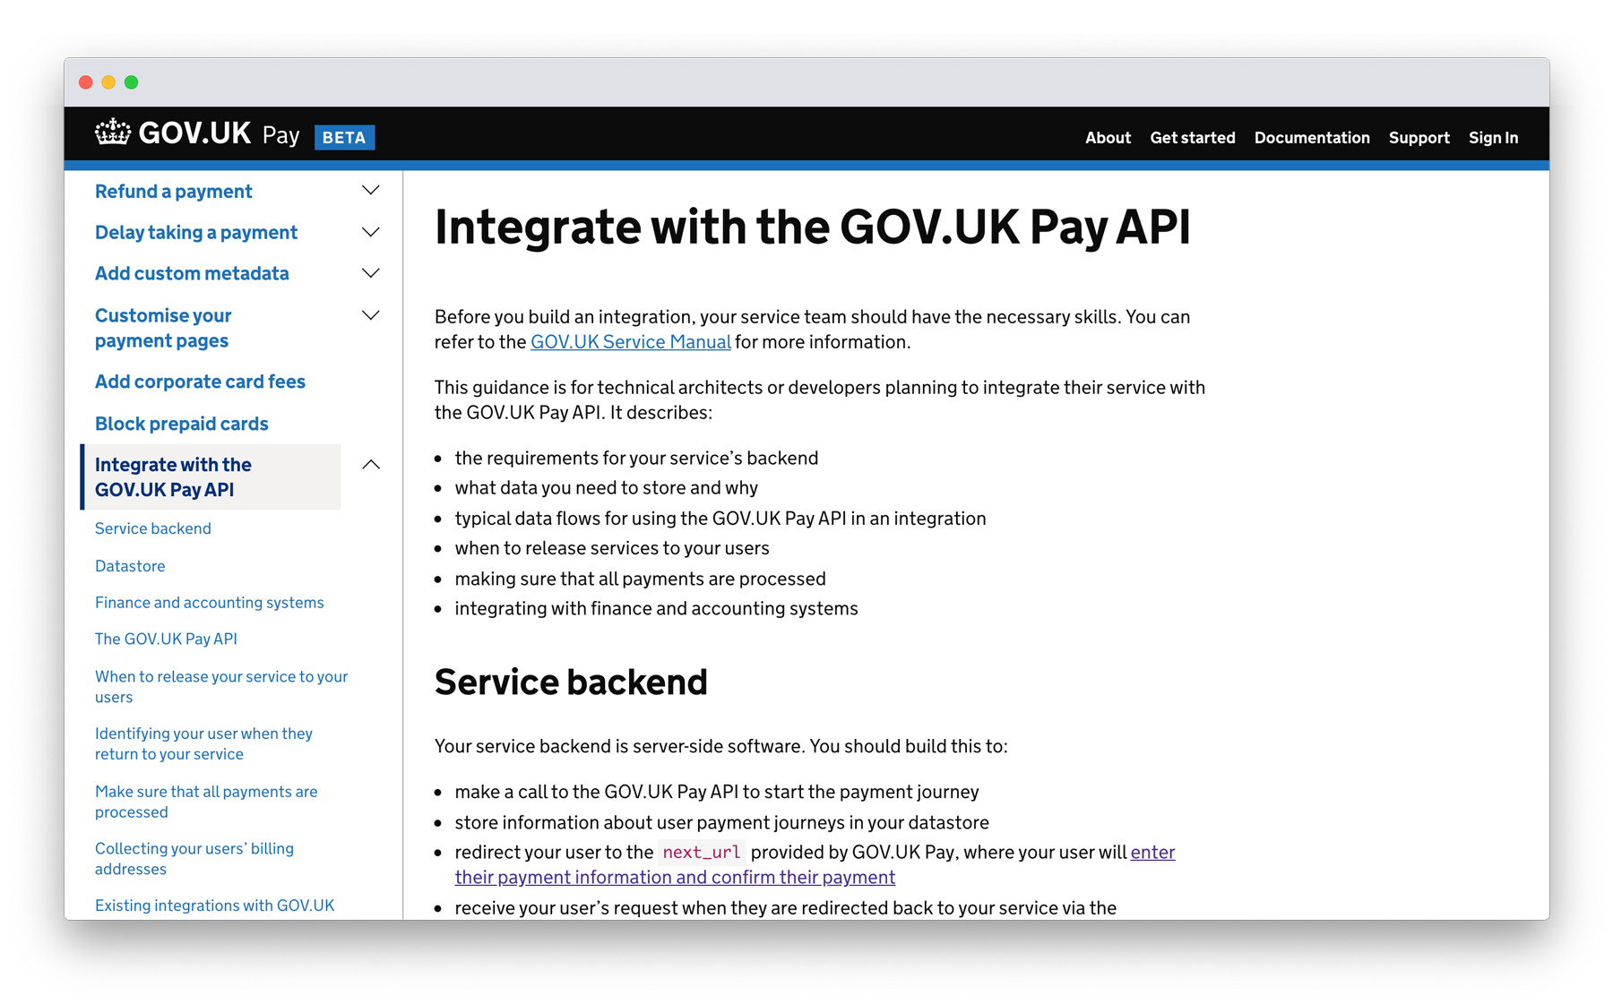
Task: Open Identifying your user when they return link
Action: pyautogui.click(x=203, y=743)
